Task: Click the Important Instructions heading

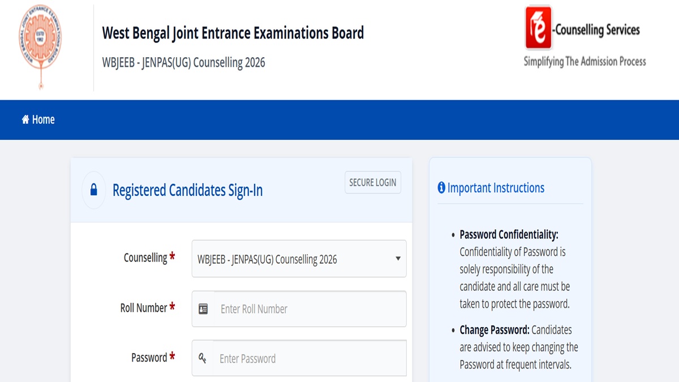Action: [x=496, y=188]
